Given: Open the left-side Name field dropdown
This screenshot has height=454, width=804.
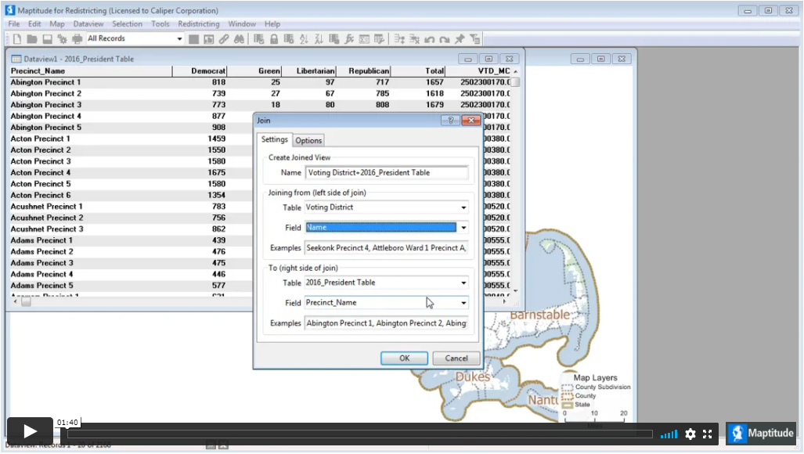Looking at the screenshot, I should click(x=463, y=228).
